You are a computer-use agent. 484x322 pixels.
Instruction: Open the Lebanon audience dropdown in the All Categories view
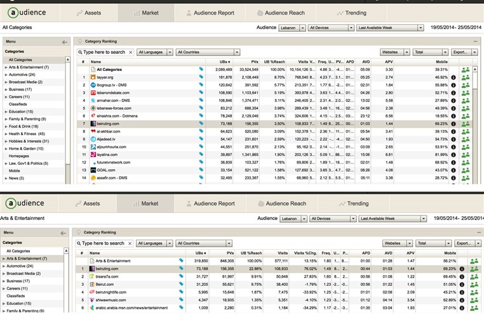point(292,28)
